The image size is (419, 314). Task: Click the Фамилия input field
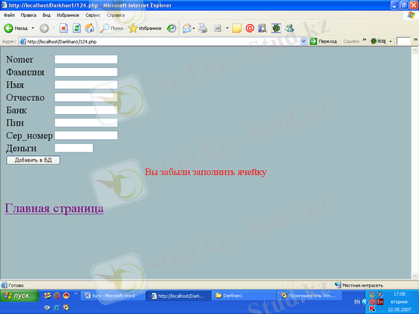point(86,72)
